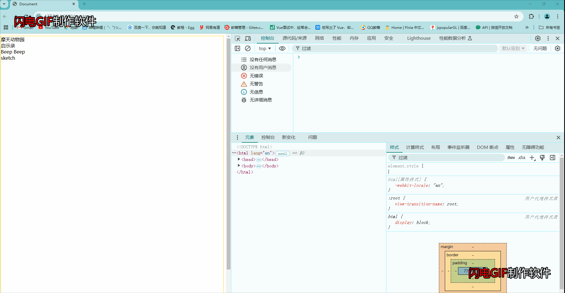Toggle the device toolbar emulation icon
Viewport: 565px width, 293px height.
(x=248, y=38)
